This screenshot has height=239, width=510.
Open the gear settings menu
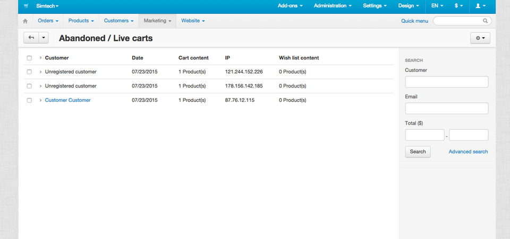point(480,38)
